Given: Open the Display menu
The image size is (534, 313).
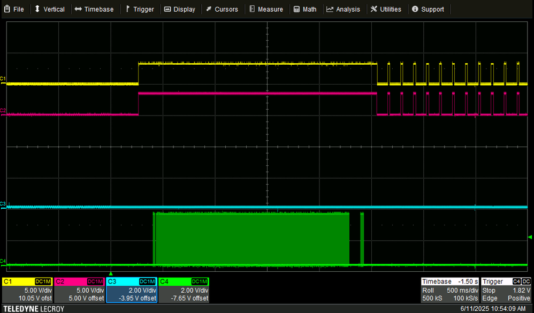Looking at the screenshot, I should point(180,9).
